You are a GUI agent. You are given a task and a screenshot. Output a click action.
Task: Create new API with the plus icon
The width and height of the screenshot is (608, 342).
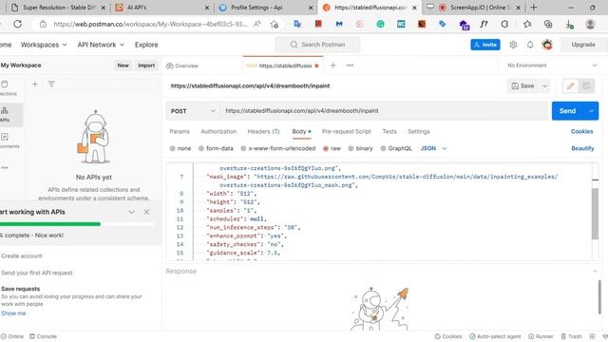pos(35,84)
